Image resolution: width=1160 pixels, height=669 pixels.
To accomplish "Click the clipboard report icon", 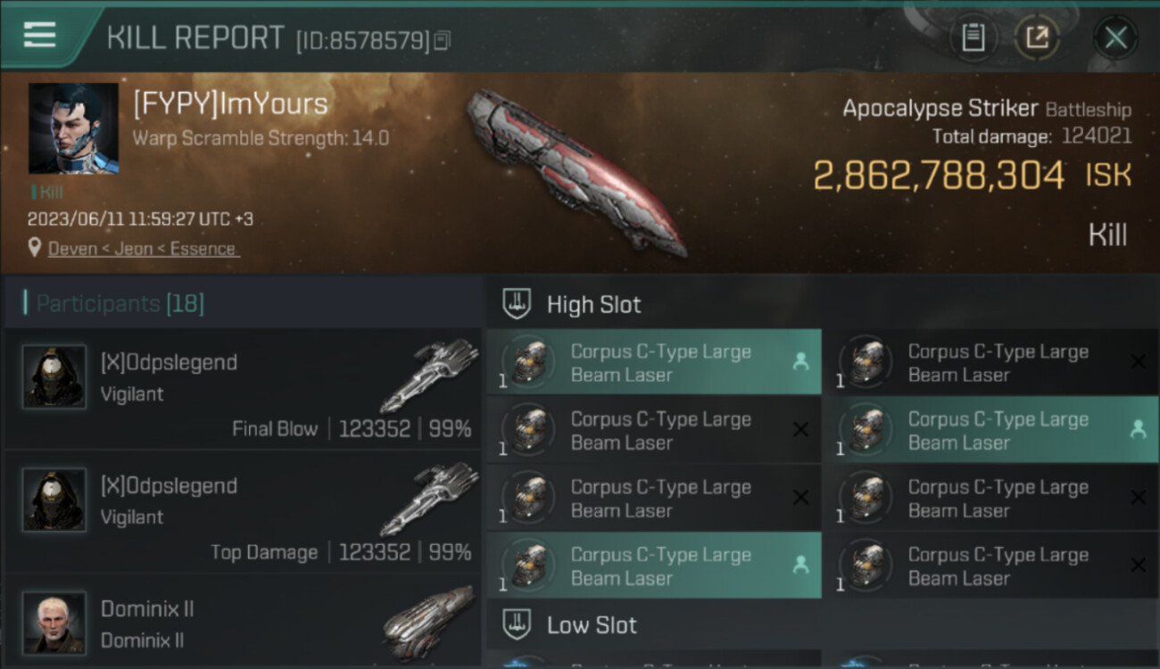I will click(973, 37).
